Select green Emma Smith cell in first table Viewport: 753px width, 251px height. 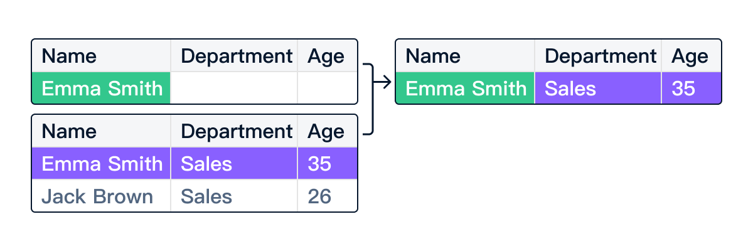pyautogui.click(x=101, y=88)
